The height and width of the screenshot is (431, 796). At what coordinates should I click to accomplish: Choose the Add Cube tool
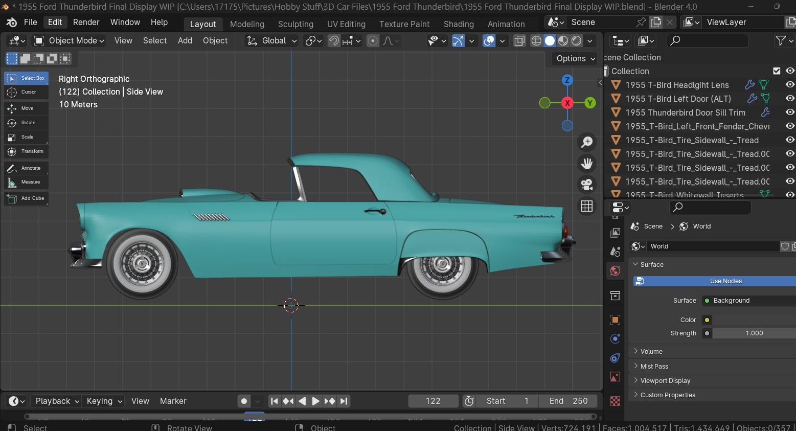27,198
